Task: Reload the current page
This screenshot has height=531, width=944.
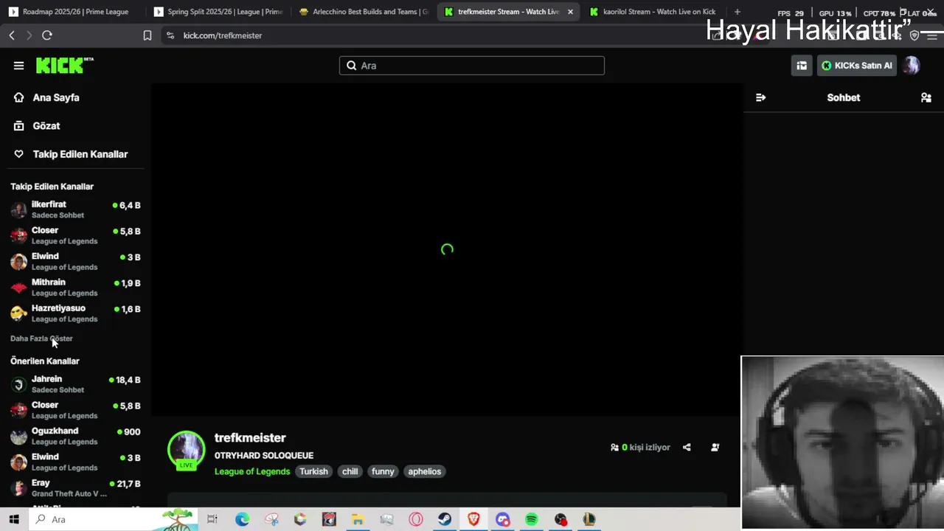Action: pos(47,35)
